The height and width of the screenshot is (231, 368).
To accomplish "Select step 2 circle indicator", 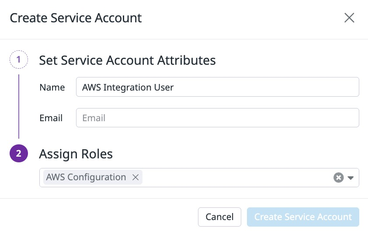I will [19, 154].
